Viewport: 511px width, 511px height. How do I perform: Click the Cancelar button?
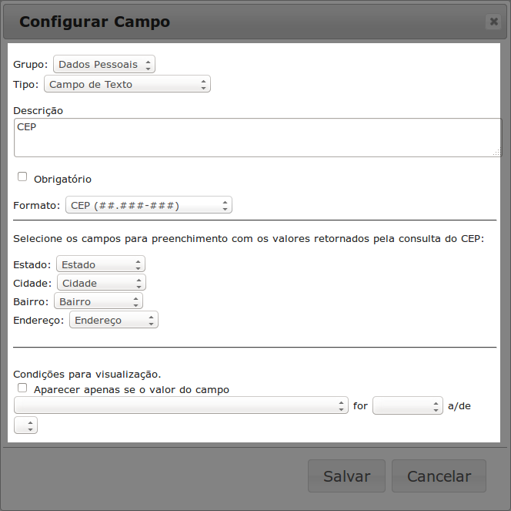point(439,476)
